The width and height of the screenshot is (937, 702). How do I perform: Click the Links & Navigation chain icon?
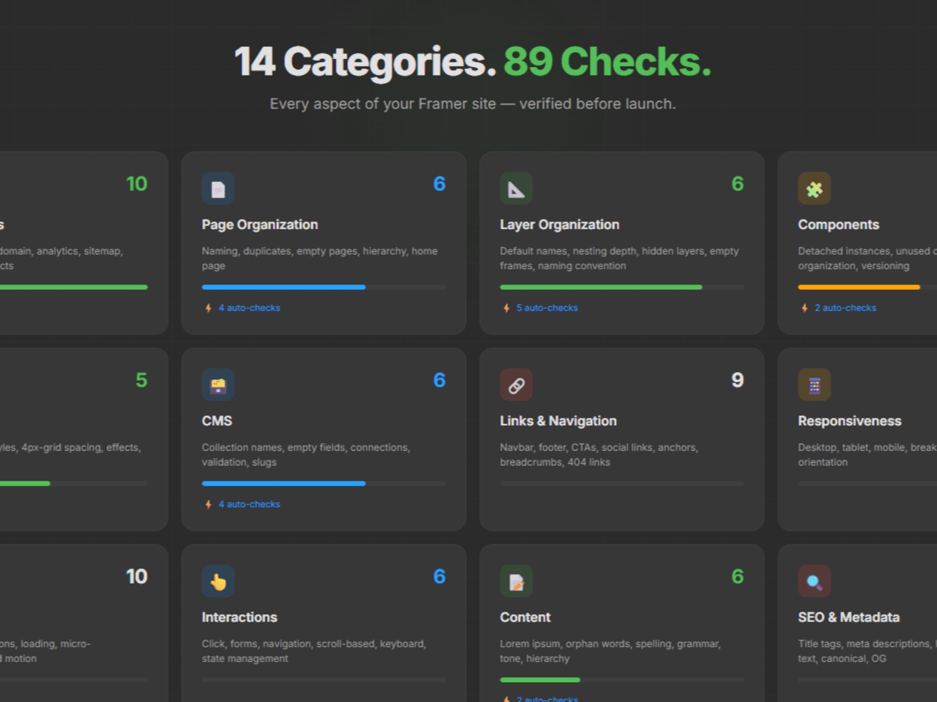point(517,385)
